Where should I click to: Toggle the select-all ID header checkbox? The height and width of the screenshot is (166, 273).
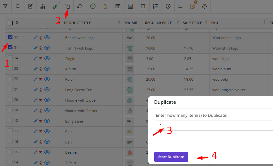pyautogui.click(x=10, y=23)
